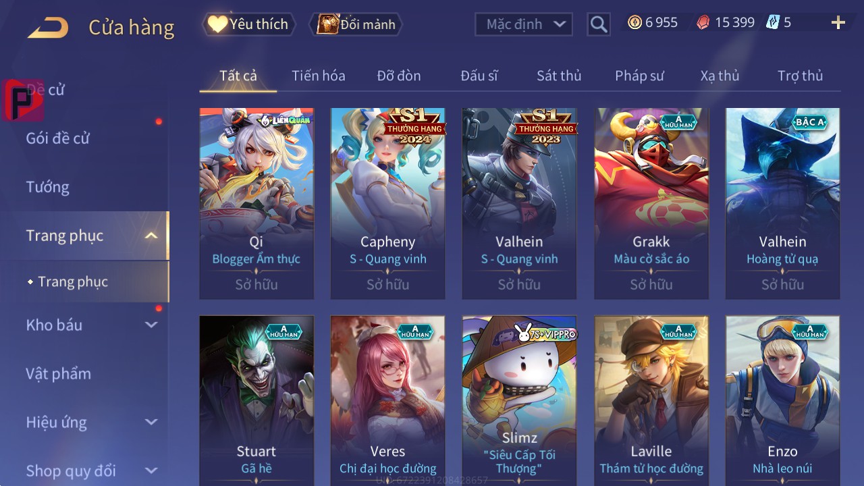Open Yêu thích heart favorites
The image size is (864, 486).
pos(217,24)
